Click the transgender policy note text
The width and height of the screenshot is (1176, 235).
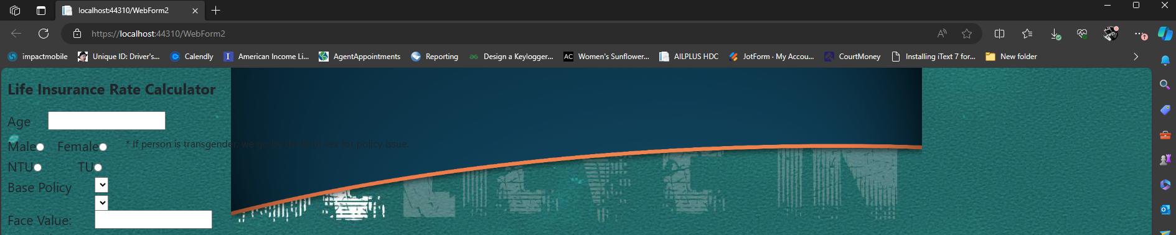click(267, 144)
